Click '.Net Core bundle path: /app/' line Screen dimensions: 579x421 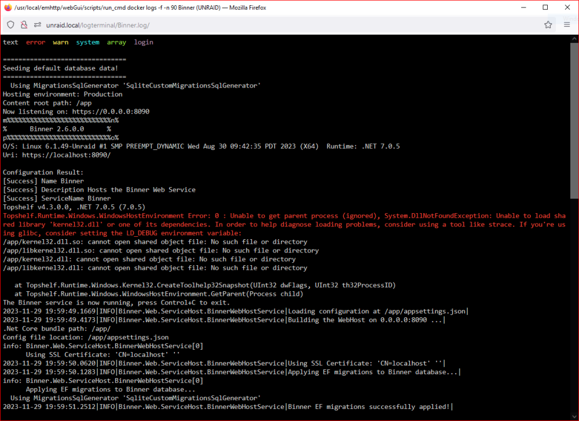tap(57, 329)
